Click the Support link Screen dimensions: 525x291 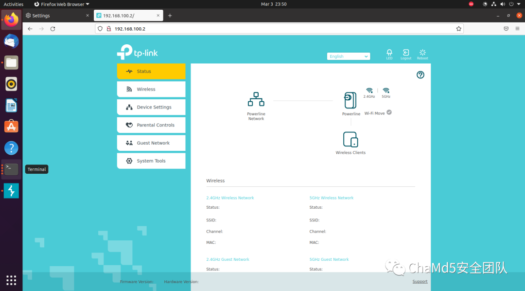pyautogui.click(x=420, y=282)
